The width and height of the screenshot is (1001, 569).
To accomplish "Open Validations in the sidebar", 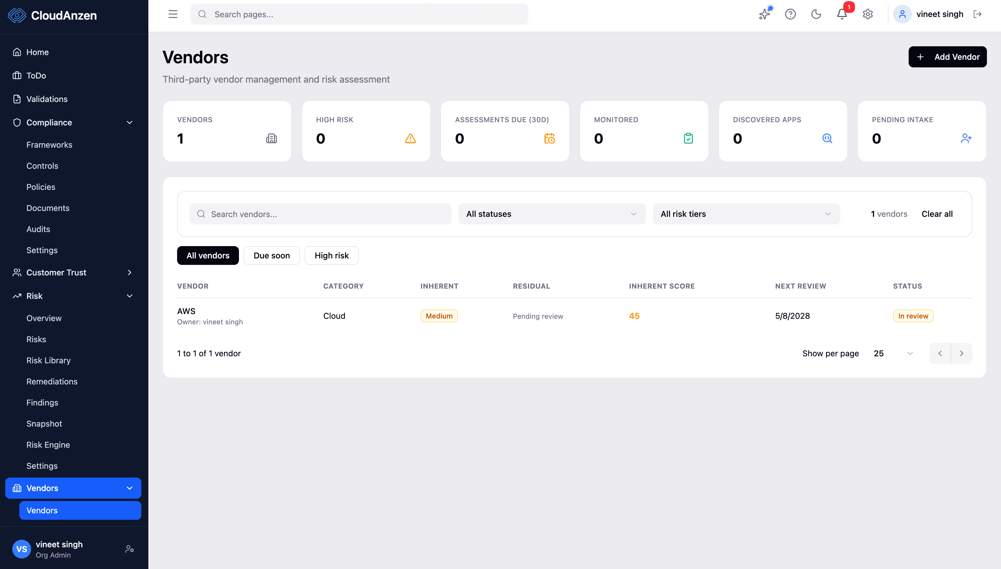I will (x=73, y=99).
